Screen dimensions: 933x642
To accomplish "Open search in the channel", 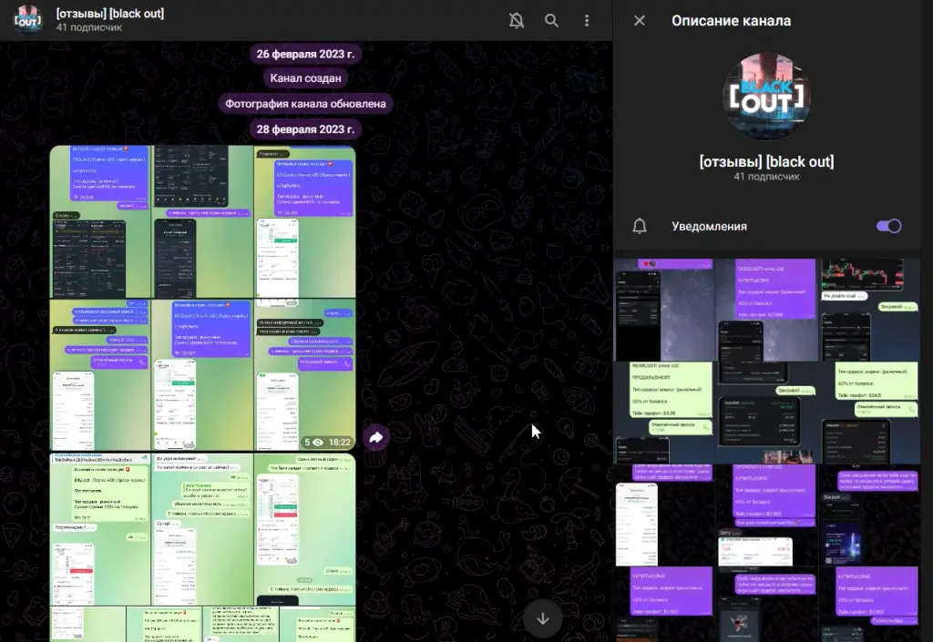I will (x=551, y=21).
